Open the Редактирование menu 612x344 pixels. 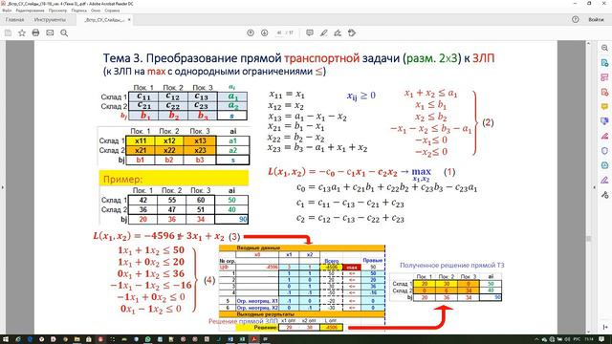click(30, 11)
